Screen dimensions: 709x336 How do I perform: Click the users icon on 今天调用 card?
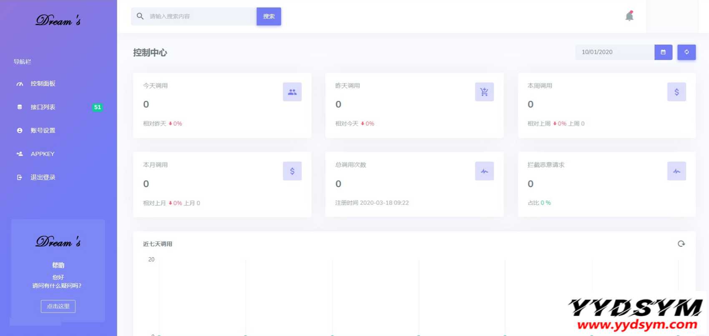(292, 92)
